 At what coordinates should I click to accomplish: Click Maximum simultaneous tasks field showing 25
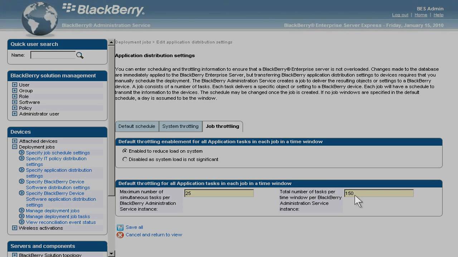tap(219, 193)
